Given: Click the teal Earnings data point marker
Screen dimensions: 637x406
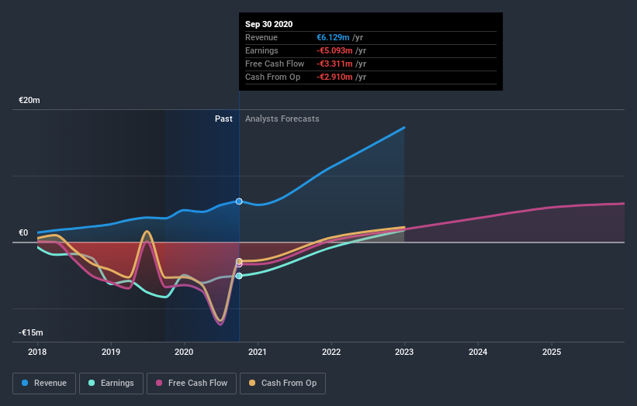Looking at the screenshot, I should pos(239,276).
